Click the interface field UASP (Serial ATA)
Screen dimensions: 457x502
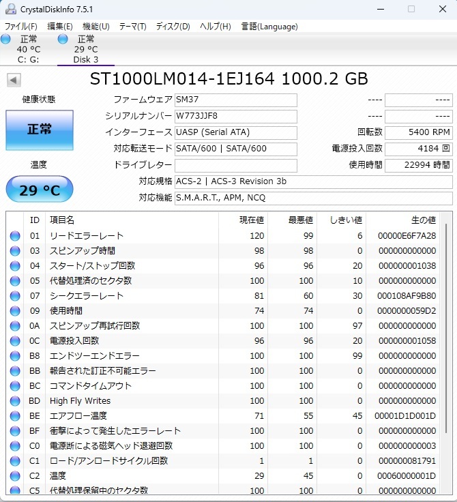236,132
